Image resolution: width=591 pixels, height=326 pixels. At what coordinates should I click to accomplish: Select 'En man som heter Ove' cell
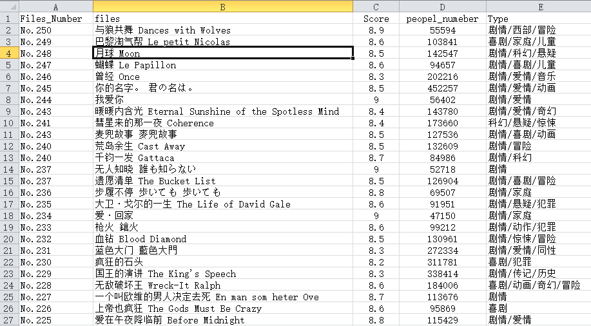223,297
